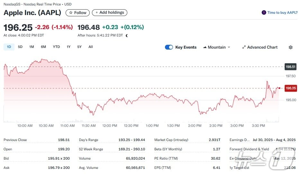
Task: Click the Day's Range value 193.25 - 199.44
Action: [x=132, y=140]
